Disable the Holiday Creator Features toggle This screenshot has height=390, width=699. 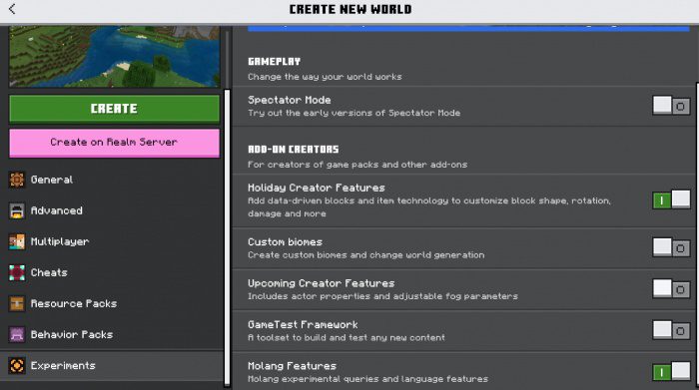671,199
